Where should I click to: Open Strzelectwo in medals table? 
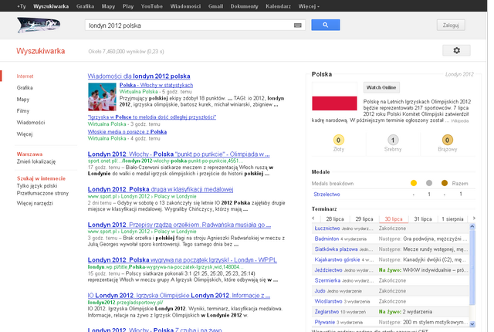(327, 195)
